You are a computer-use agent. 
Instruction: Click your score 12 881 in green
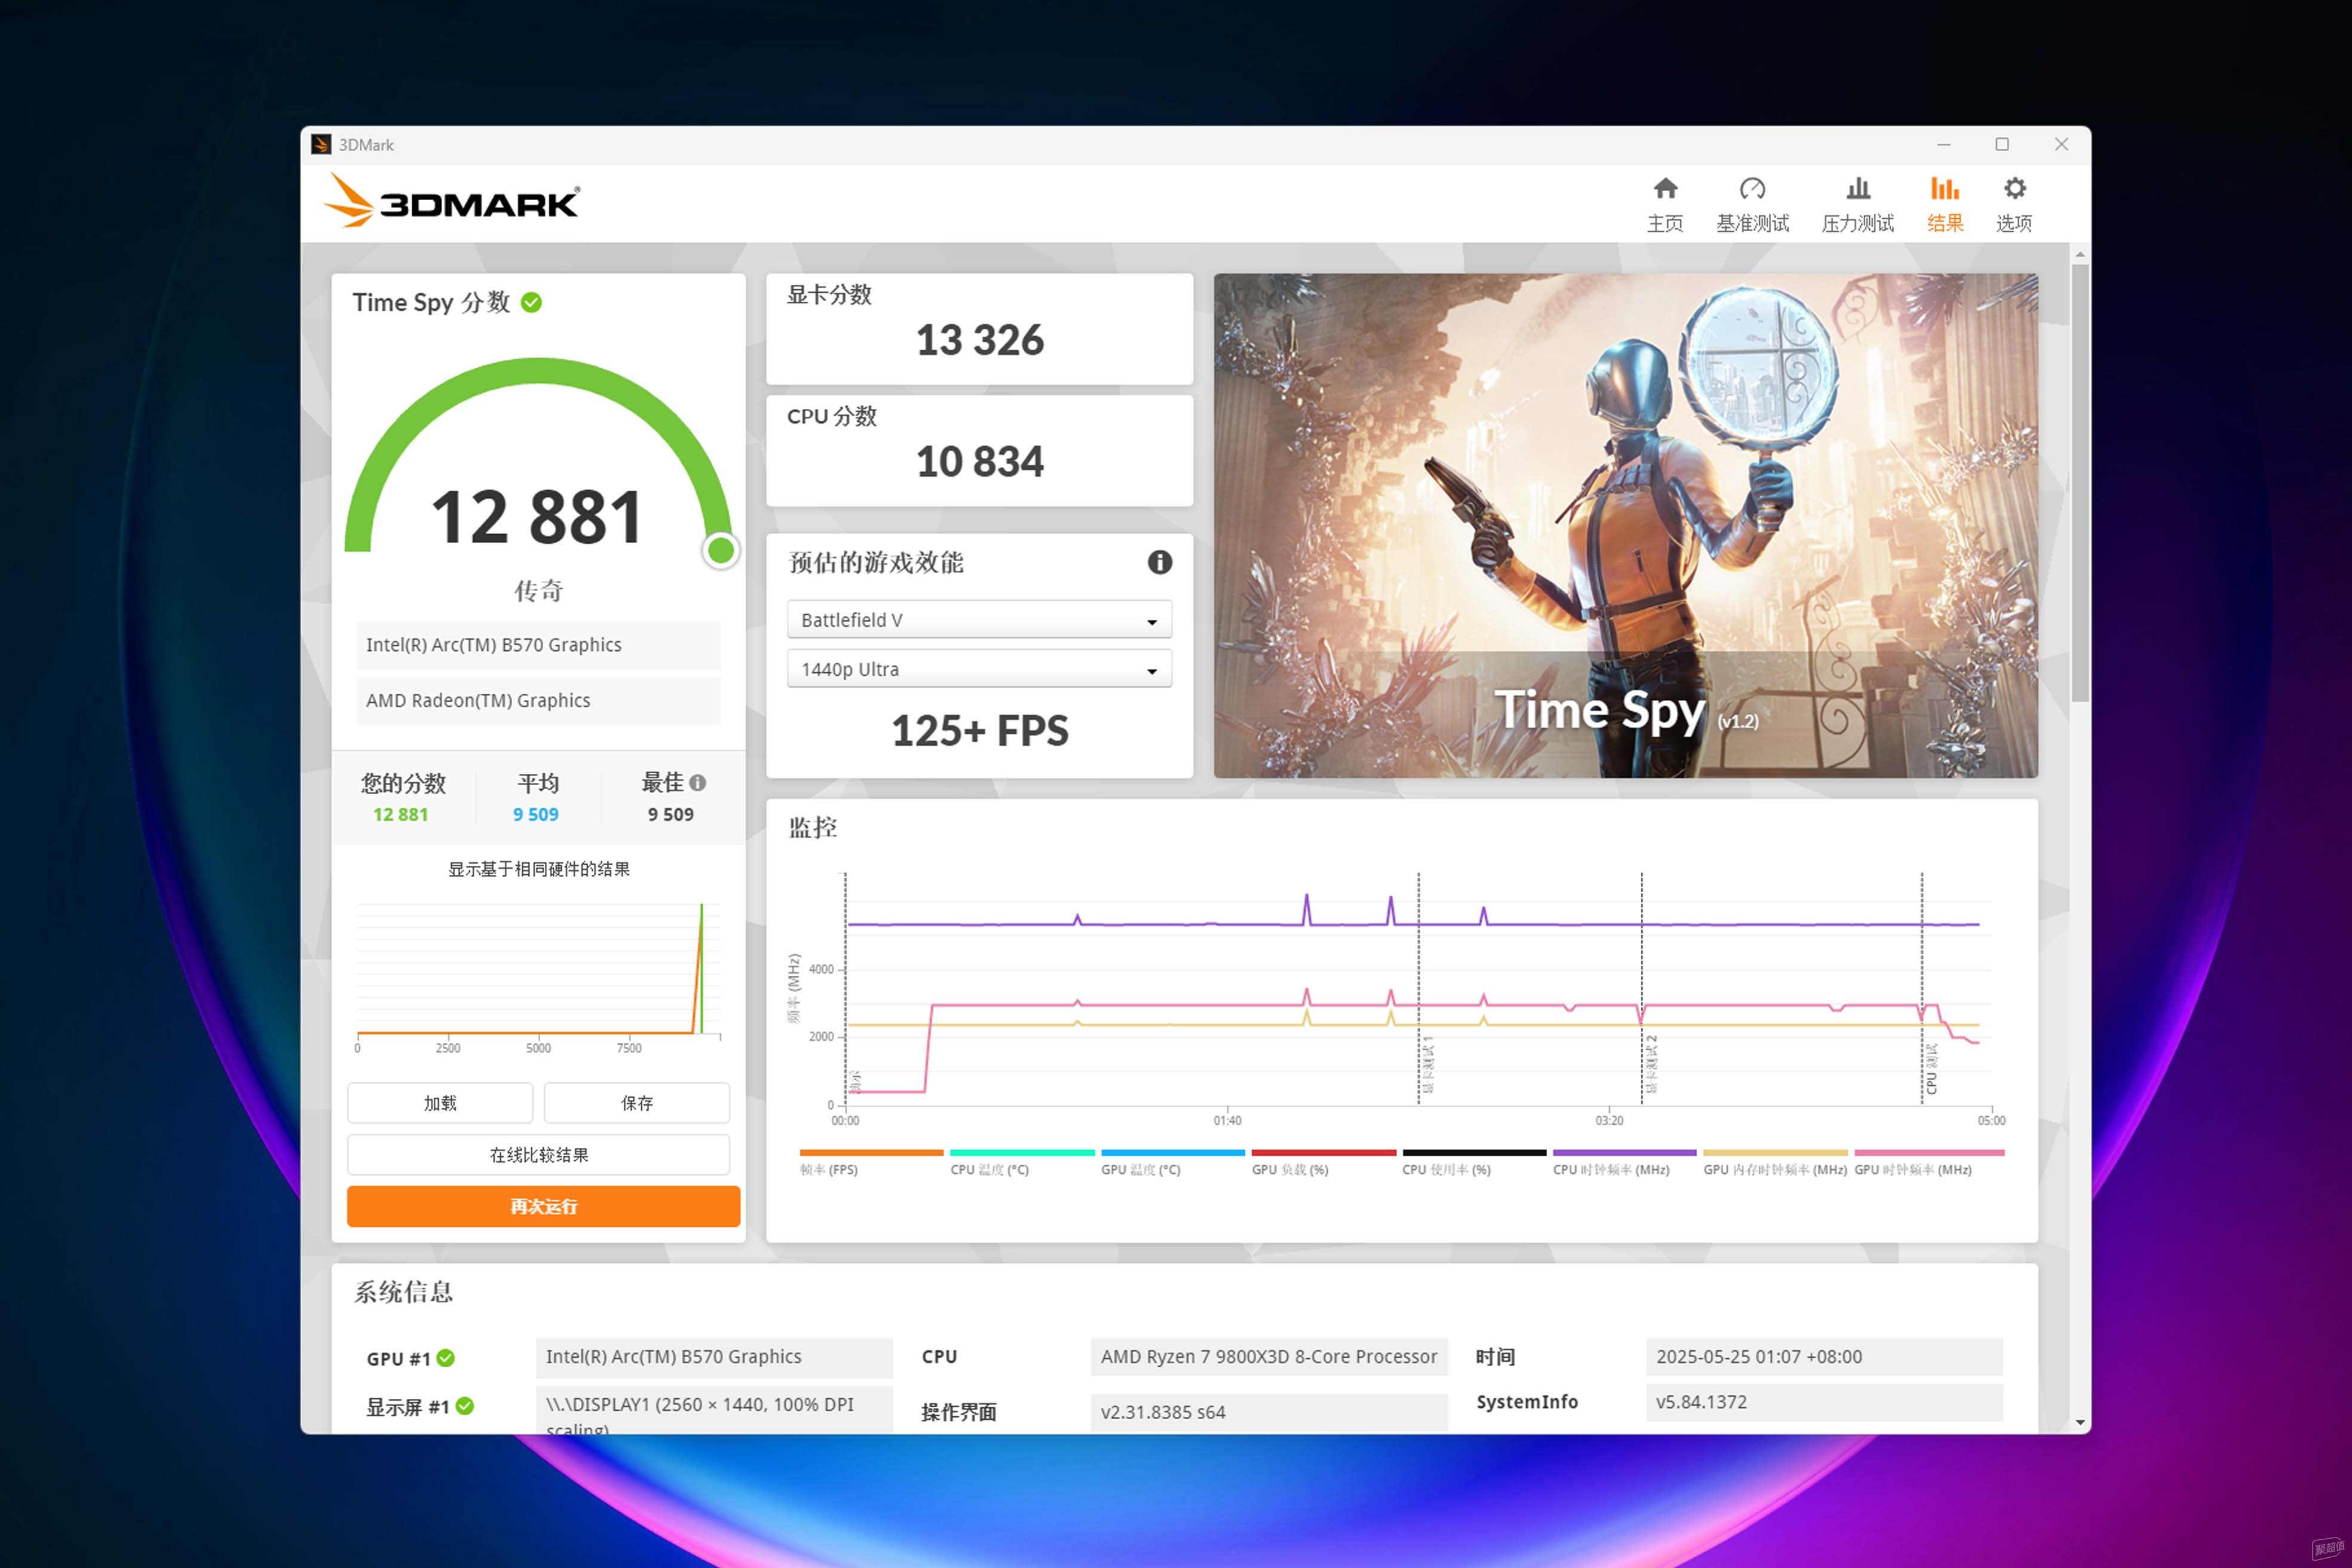400,814
